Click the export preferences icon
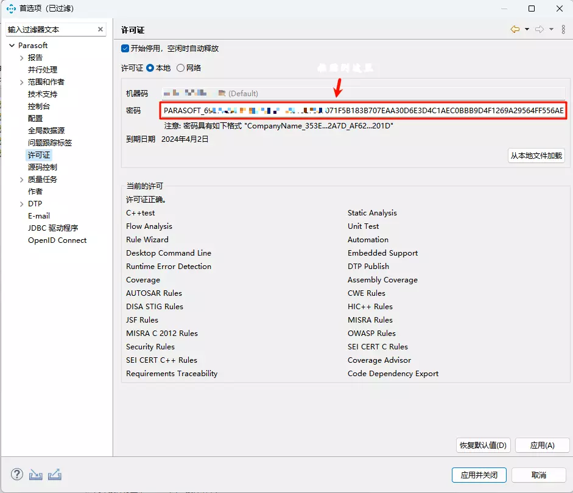The width and height of the screenshot is (573, 493). pos(54,474)
